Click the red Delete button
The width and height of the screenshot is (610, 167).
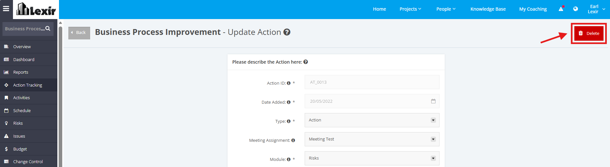[x=589, y=33]
